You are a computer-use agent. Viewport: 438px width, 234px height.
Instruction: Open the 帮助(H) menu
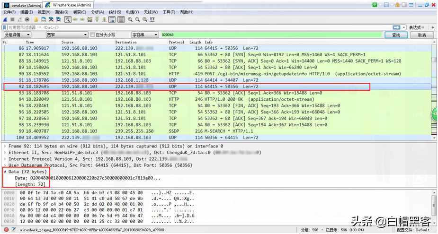click(x=186, y=12)
